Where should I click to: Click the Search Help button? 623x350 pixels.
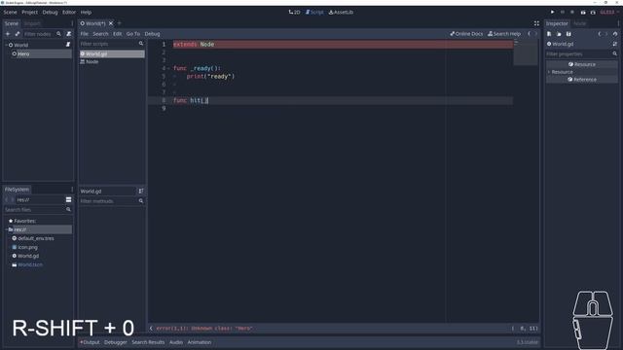tap(504, 34)
